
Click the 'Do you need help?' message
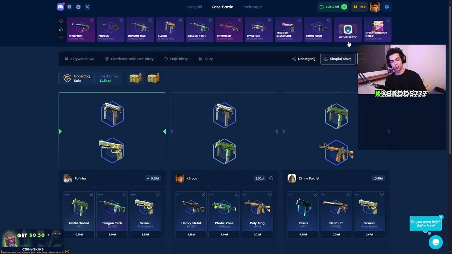point(426,224)
